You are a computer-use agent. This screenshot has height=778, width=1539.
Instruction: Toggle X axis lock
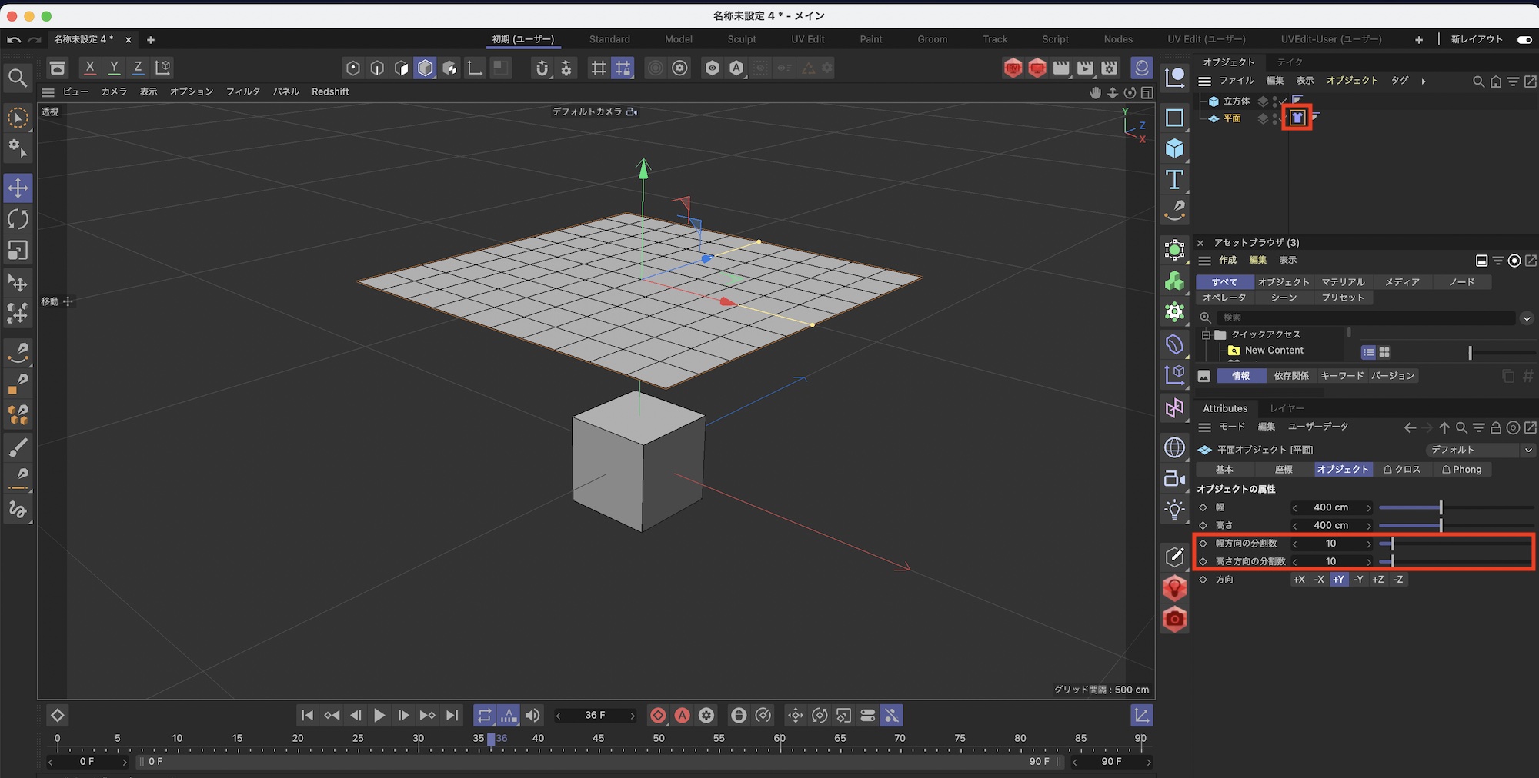click(x=90, y=68)
